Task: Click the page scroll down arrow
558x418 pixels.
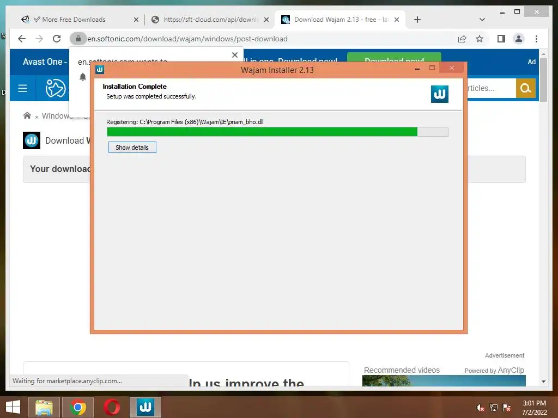Action: click(543, 382)
